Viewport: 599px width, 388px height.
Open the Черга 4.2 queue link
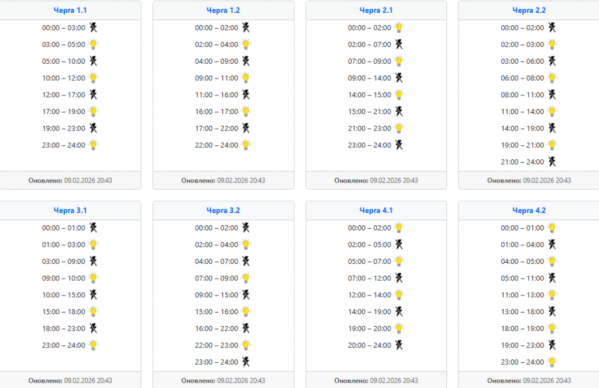(x=529, y=211)
